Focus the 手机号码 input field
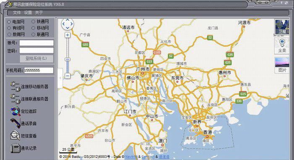The width and height of the screenshot is (294, 160). tap(39, 70)
